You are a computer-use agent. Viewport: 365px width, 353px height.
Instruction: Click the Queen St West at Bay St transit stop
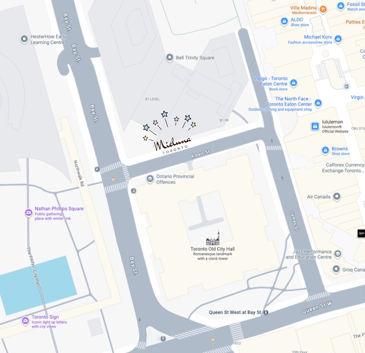pyautogui.click(x=266, y=312)
